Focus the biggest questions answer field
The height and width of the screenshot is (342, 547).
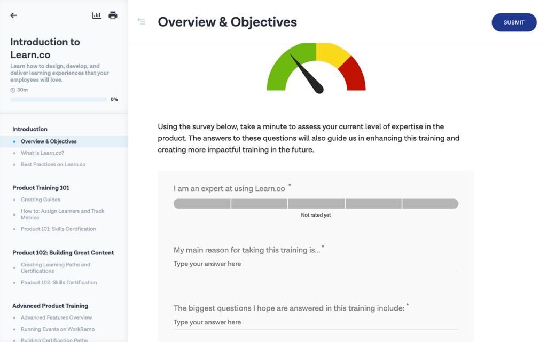(x=316, y=322)
